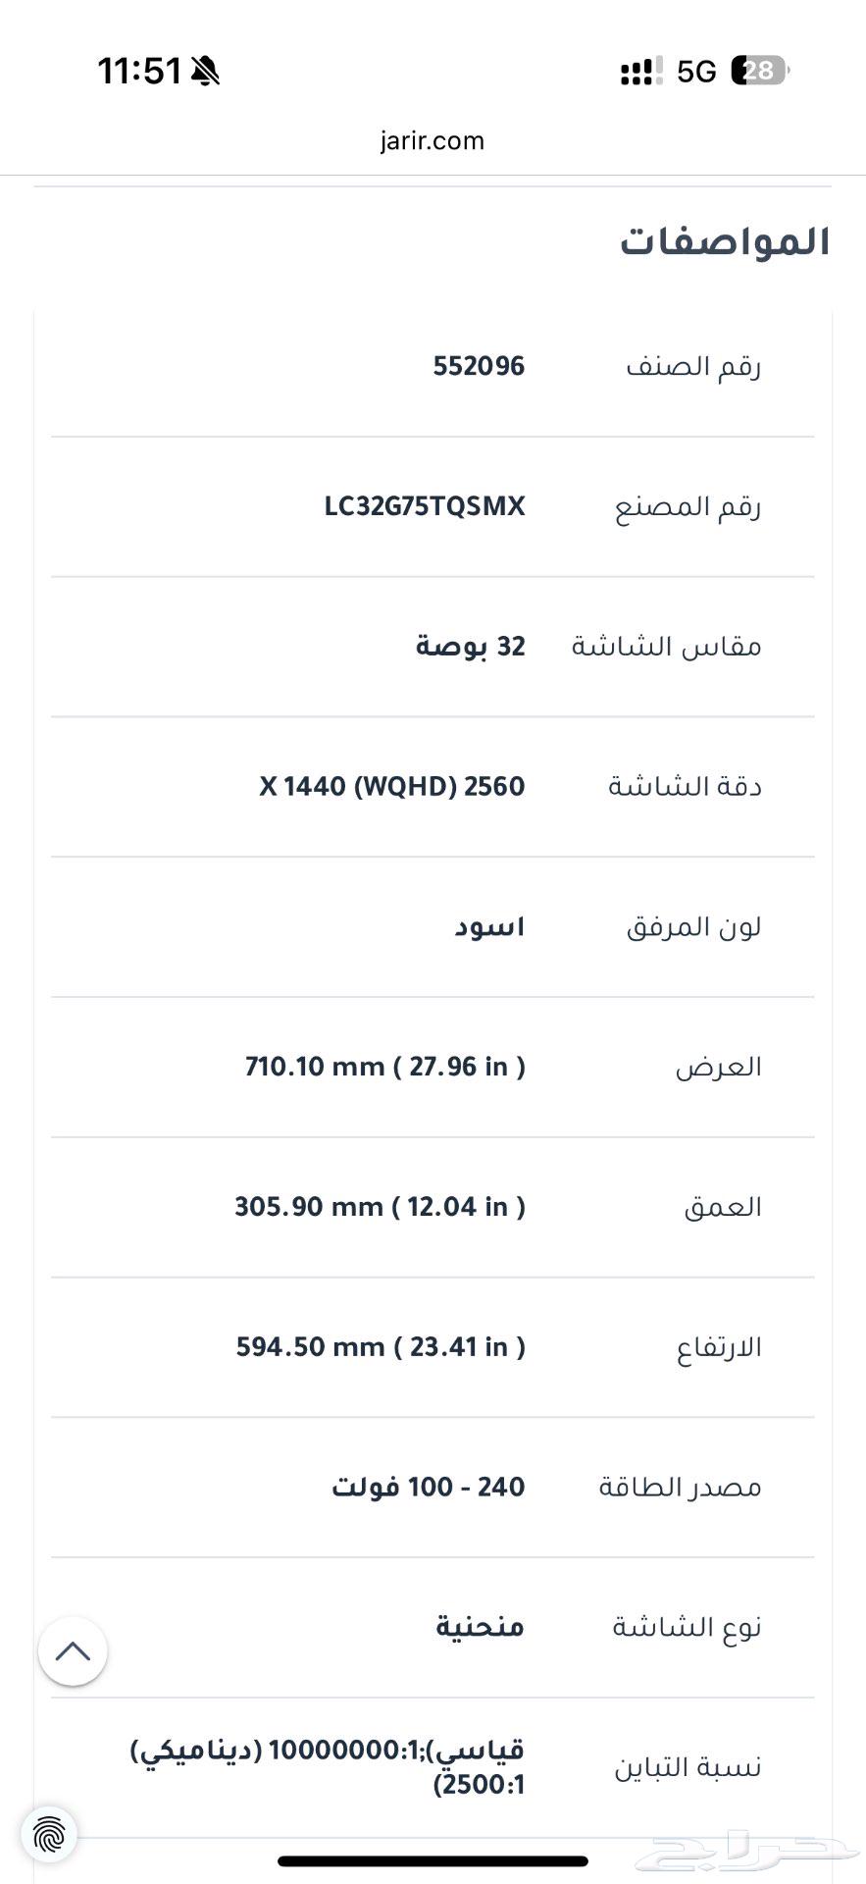
Task: Tap the home indicator bar at bottom
Action: (x=433, y=1861)
